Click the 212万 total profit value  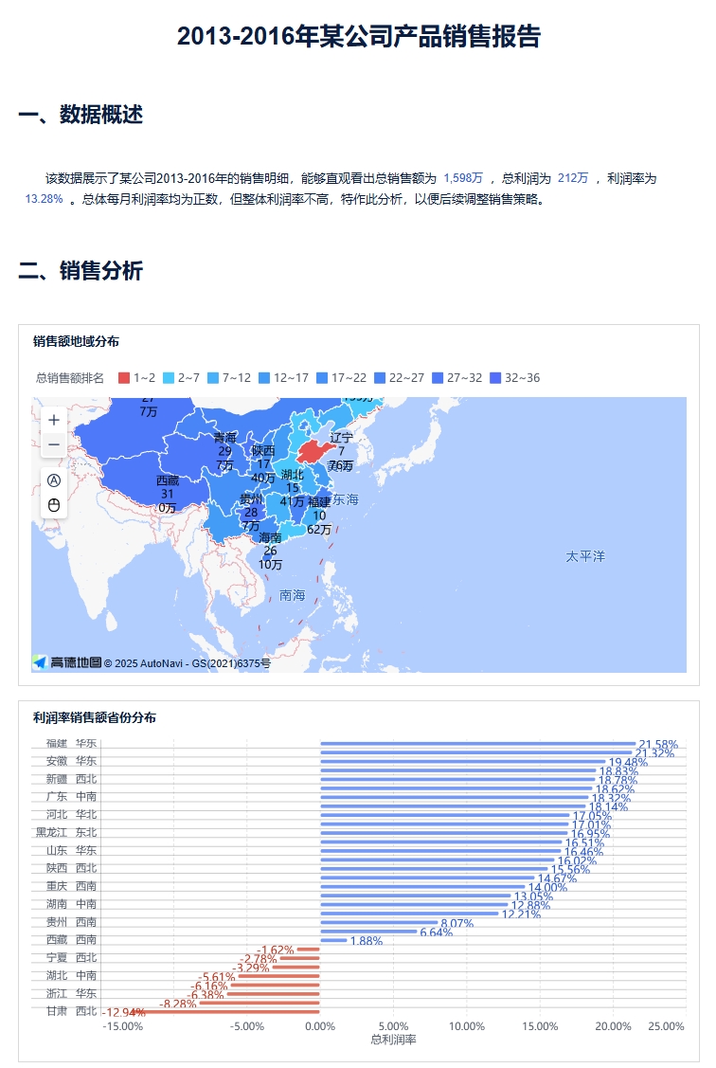[x=573, y=178]
